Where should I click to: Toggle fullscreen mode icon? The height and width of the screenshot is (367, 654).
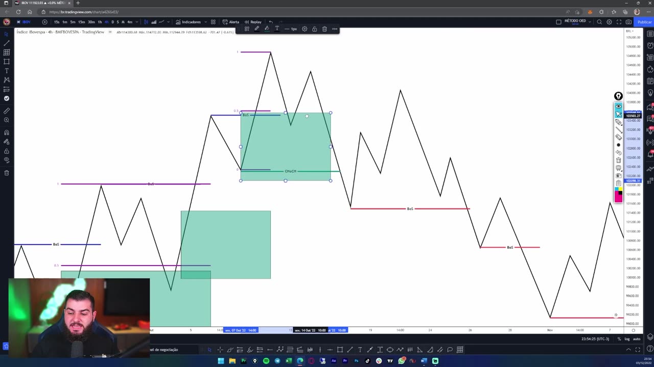[x=619, y=22]
